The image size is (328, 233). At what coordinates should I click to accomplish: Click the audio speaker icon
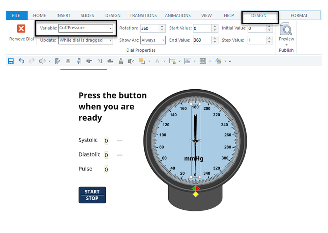[42, 61]
